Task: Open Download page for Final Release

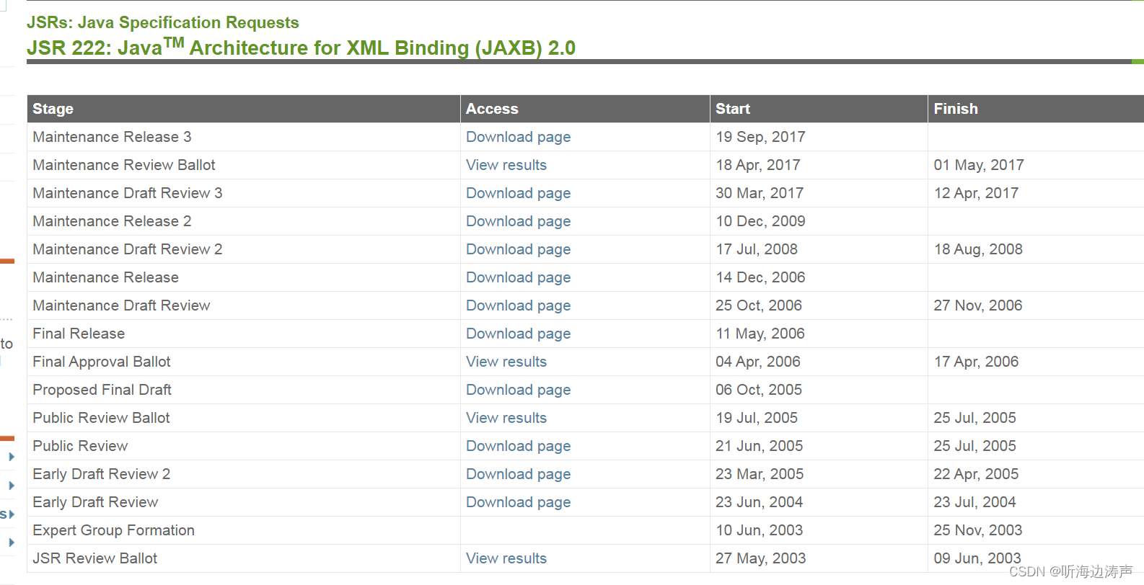Action: tap(518, 334)
